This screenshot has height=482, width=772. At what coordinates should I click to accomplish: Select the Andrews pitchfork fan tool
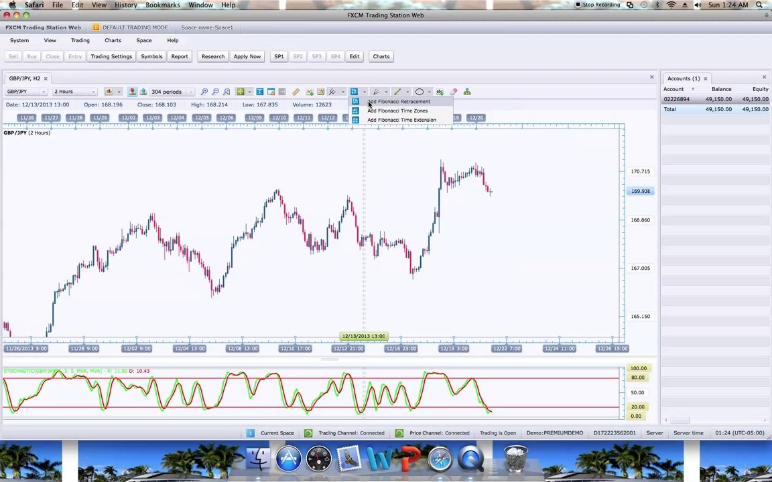(376, 92)
